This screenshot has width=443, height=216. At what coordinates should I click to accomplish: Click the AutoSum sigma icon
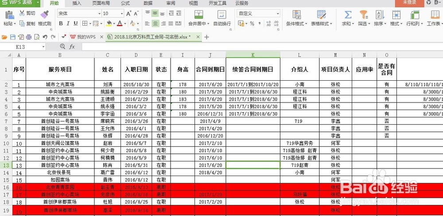pos(348,15)
